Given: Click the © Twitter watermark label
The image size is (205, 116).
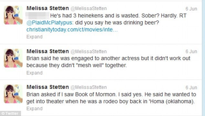Looking at the screenshot, I should coord(10,113).
